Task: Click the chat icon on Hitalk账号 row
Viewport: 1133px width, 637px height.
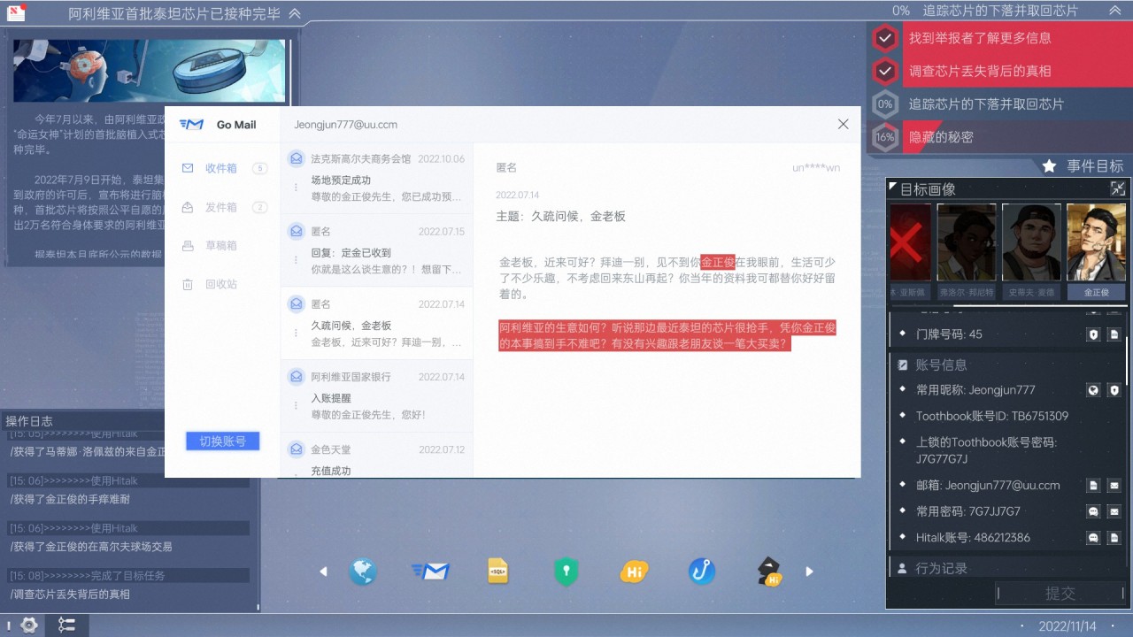Action: [x=1093, y=537]
